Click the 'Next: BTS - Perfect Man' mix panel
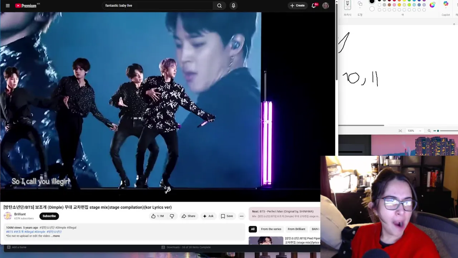The image size is (458, 258). [284, 214]
